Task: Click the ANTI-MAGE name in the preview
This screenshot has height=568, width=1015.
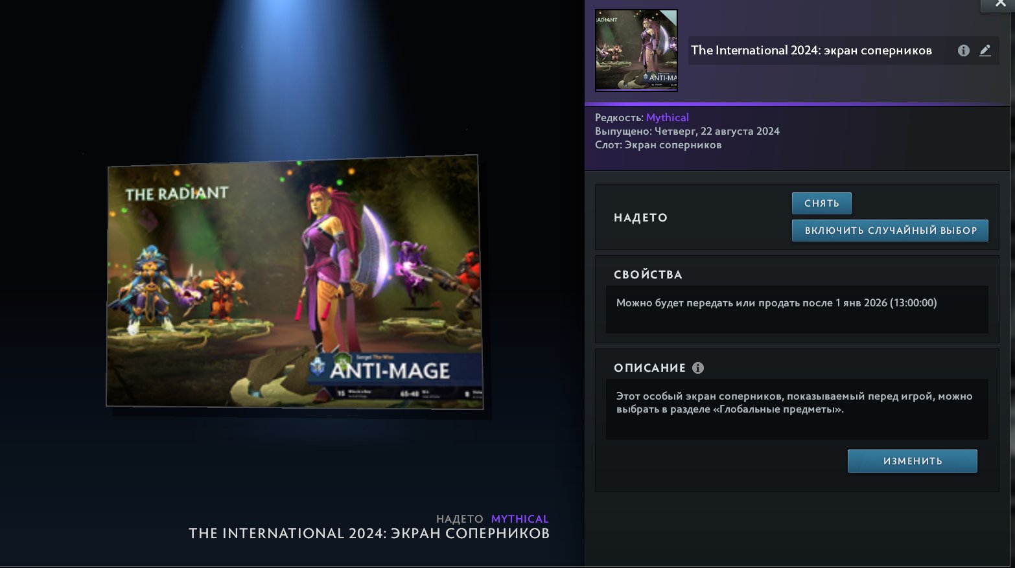Action: [x=390, y=371]
